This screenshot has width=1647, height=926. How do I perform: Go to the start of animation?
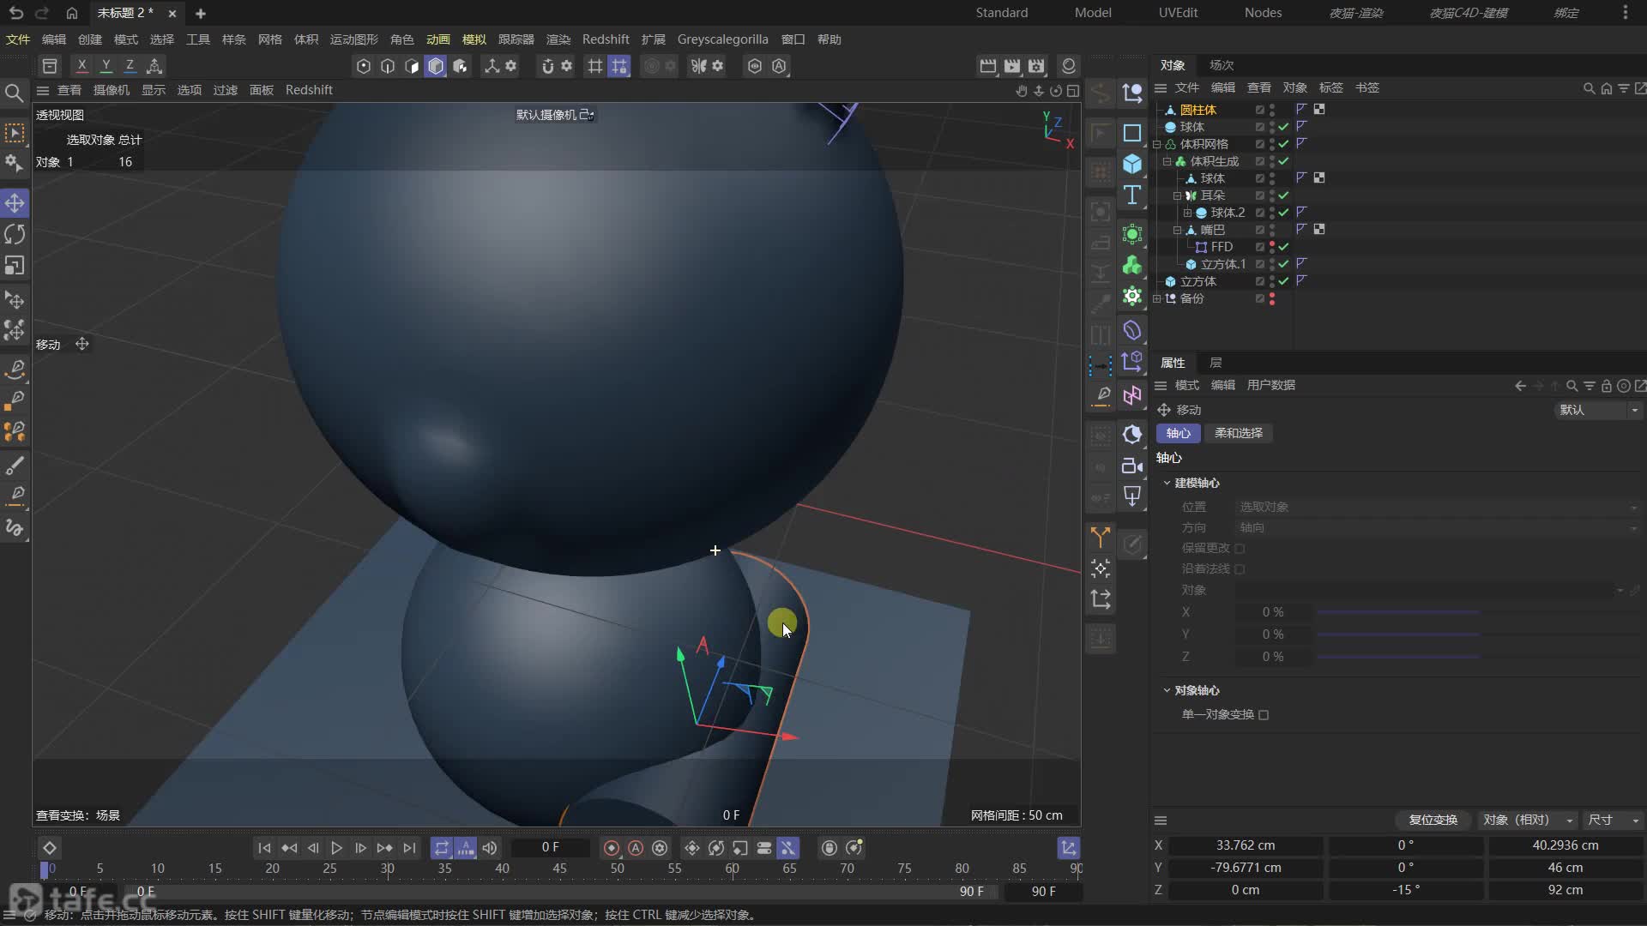(x=264, y=848)
